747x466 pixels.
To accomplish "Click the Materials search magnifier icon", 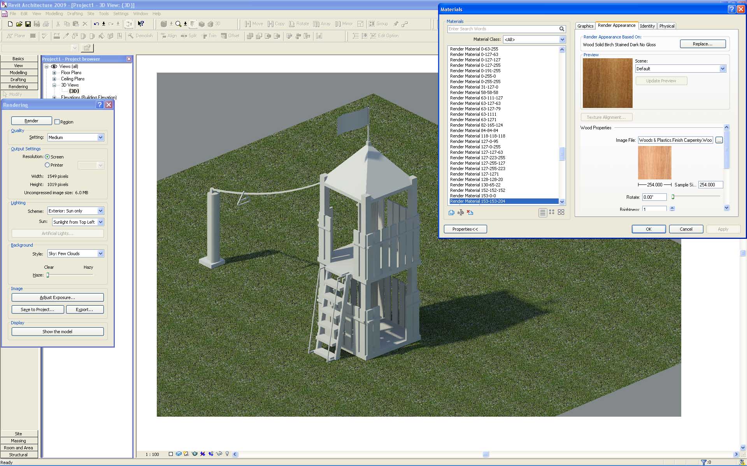I will (561, 29).
